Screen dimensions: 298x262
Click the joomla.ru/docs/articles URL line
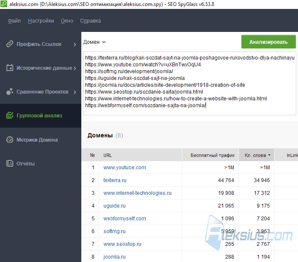[x=165, y=85]
